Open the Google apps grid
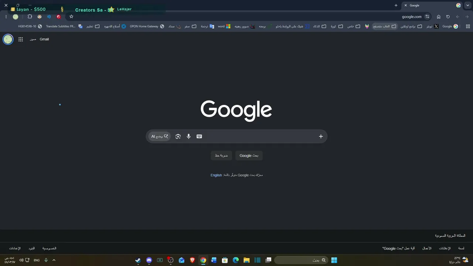Screen dimensions: 473x266 (x=21, y=39)
